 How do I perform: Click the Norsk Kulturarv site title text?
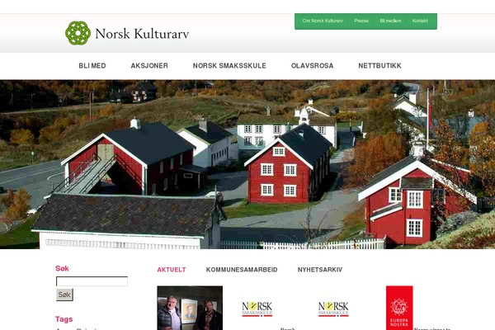tap(142, 34)
